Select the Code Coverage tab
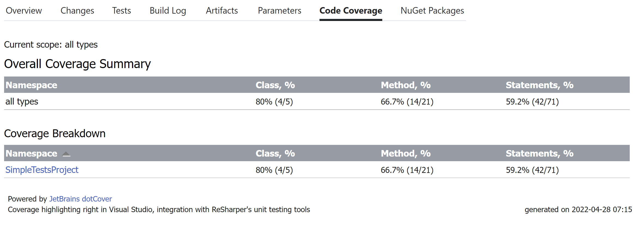Image resolution: width=642 pixels, height=229 pixels. [351, 11]
